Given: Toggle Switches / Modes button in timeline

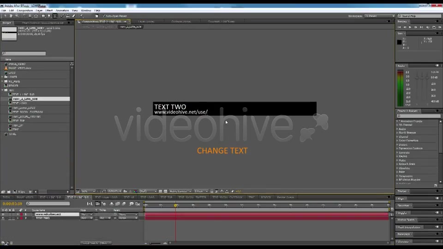Looking at the screenshot, I should (96, 243).
